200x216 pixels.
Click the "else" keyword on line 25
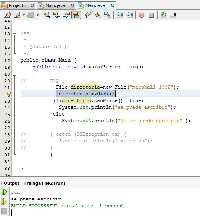point(59,114)
